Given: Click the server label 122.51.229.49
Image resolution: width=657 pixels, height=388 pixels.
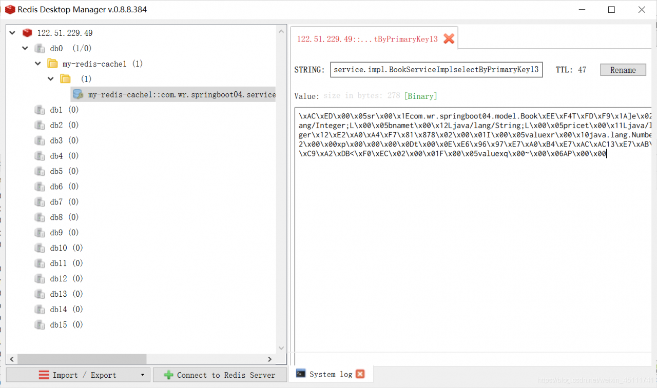Looking at the screenshot, I should point(65,33).
